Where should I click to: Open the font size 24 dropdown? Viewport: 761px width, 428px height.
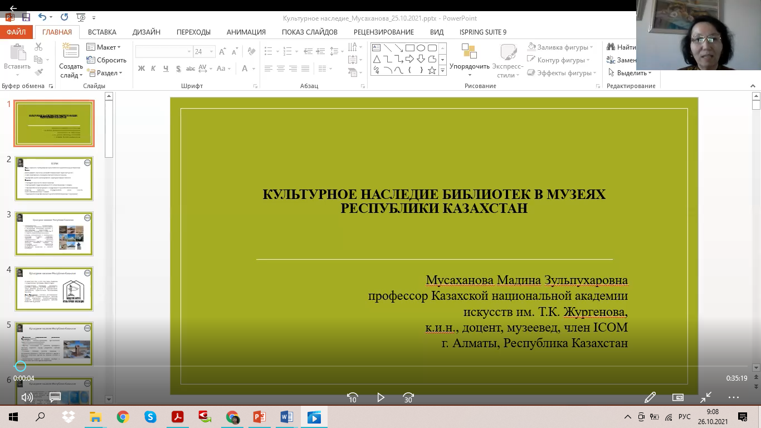[x=212, y=52]
